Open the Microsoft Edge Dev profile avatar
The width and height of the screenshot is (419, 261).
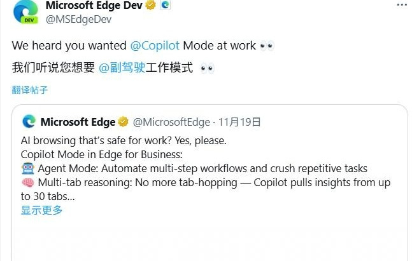tap(26, 12)
